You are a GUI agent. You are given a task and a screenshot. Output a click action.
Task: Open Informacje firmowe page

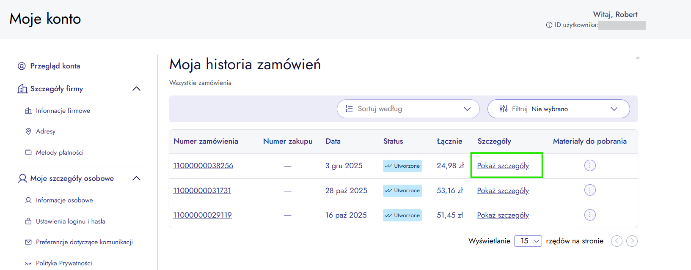pos(63,111)
